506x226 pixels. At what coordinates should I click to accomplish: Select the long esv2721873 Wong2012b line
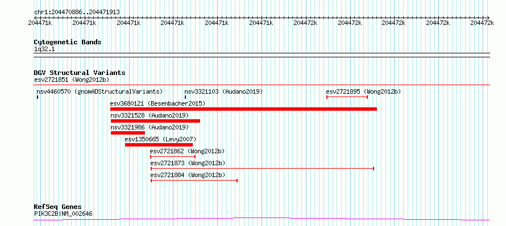tap(262, 169)
